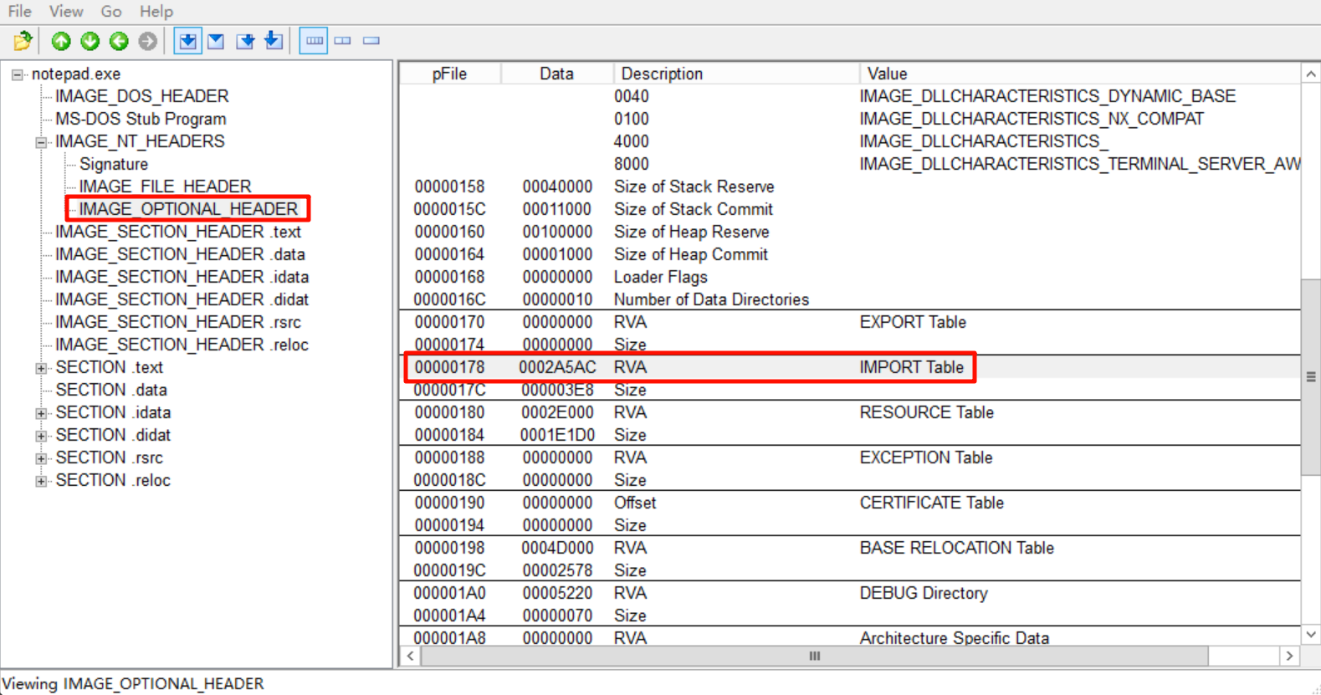Viewport: 1321px width, 695px height.
Task: Collapse the IMAGE_NT_HEADERS tree node
Action: click(x=40, y=142)
